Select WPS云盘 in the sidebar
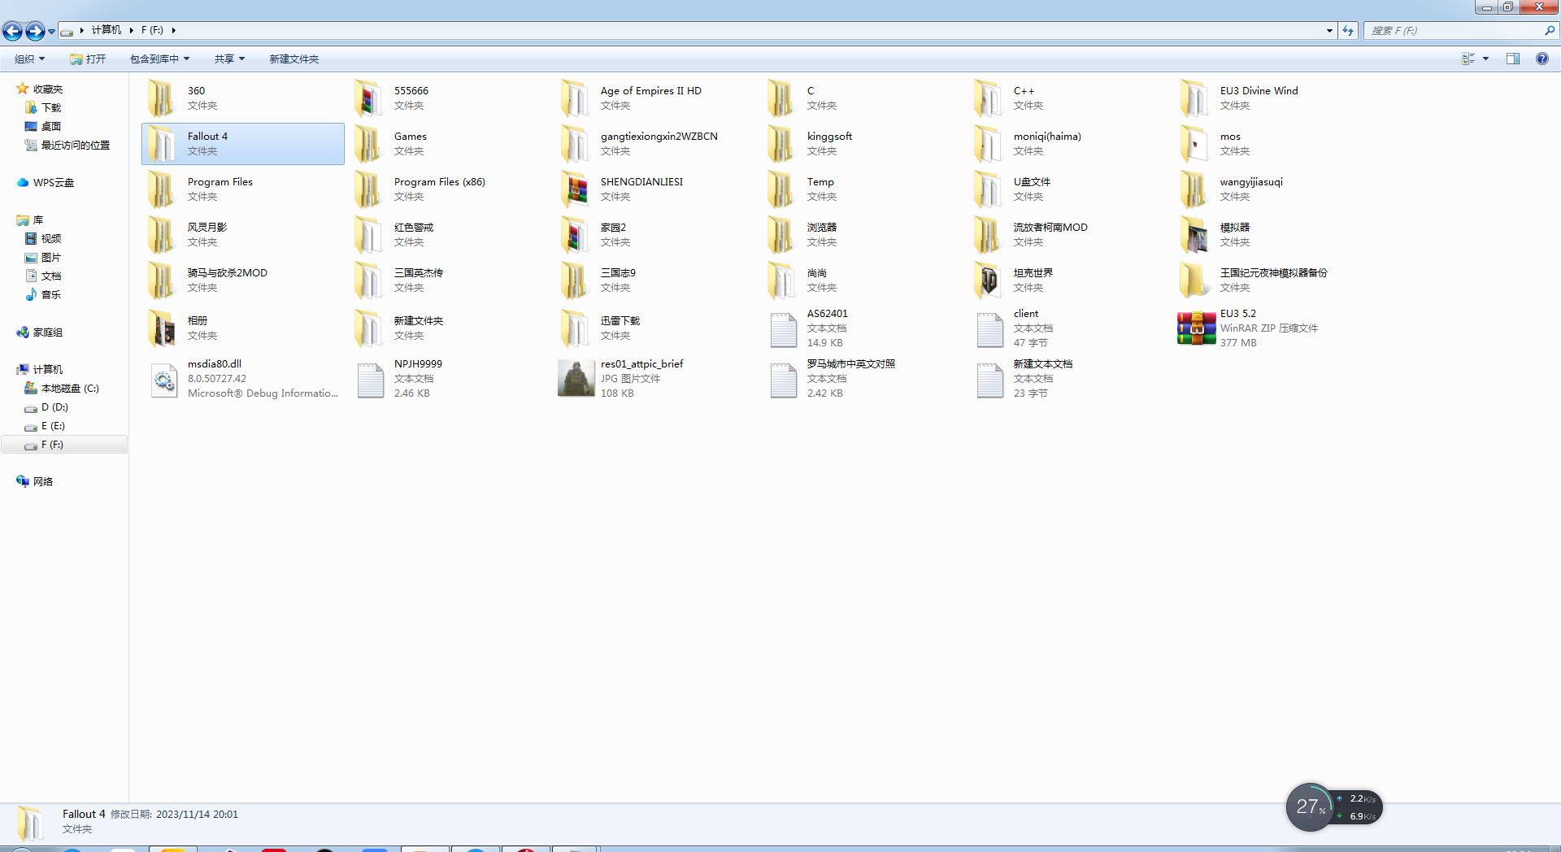Screen dimensions: 1561x852 54,182
